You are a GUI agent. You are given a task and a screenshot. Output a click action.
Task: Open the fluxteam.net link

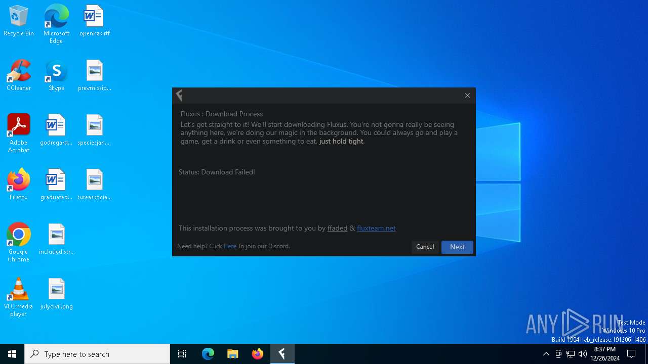[376, 228]
